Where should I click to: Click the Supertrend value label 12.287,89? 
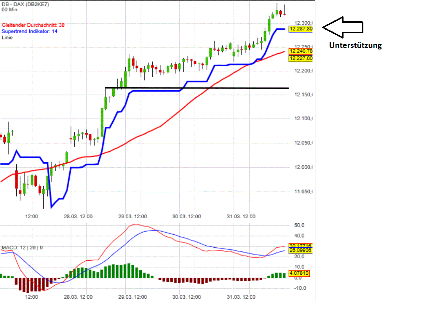pos(301,29)
